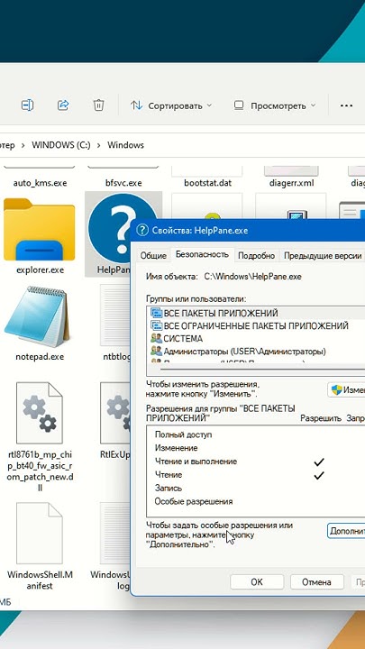The width and height of the screenshot is (365, 649).
Task: Select the WindowsShell.Manifest file icon
Action: tap(40, 533)
